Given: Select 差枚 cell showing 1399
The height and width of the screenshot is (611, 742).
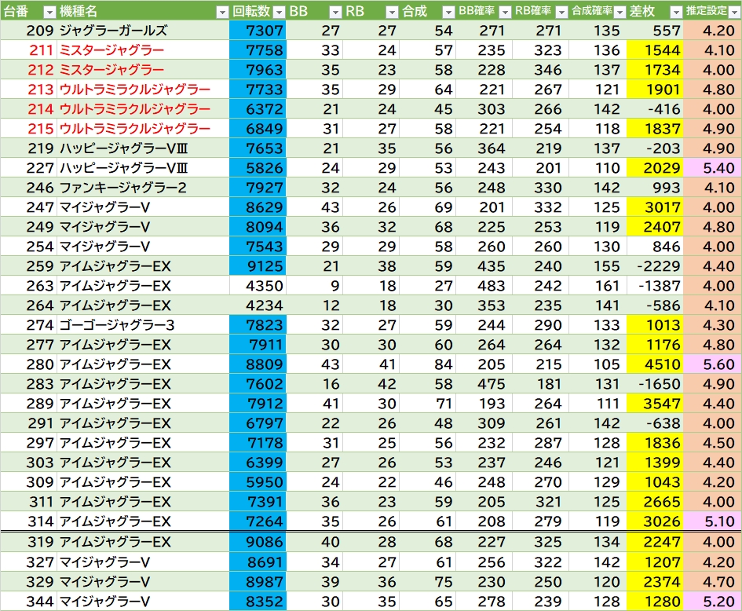Looking at the screenshot, I should [x=655, y=463].
